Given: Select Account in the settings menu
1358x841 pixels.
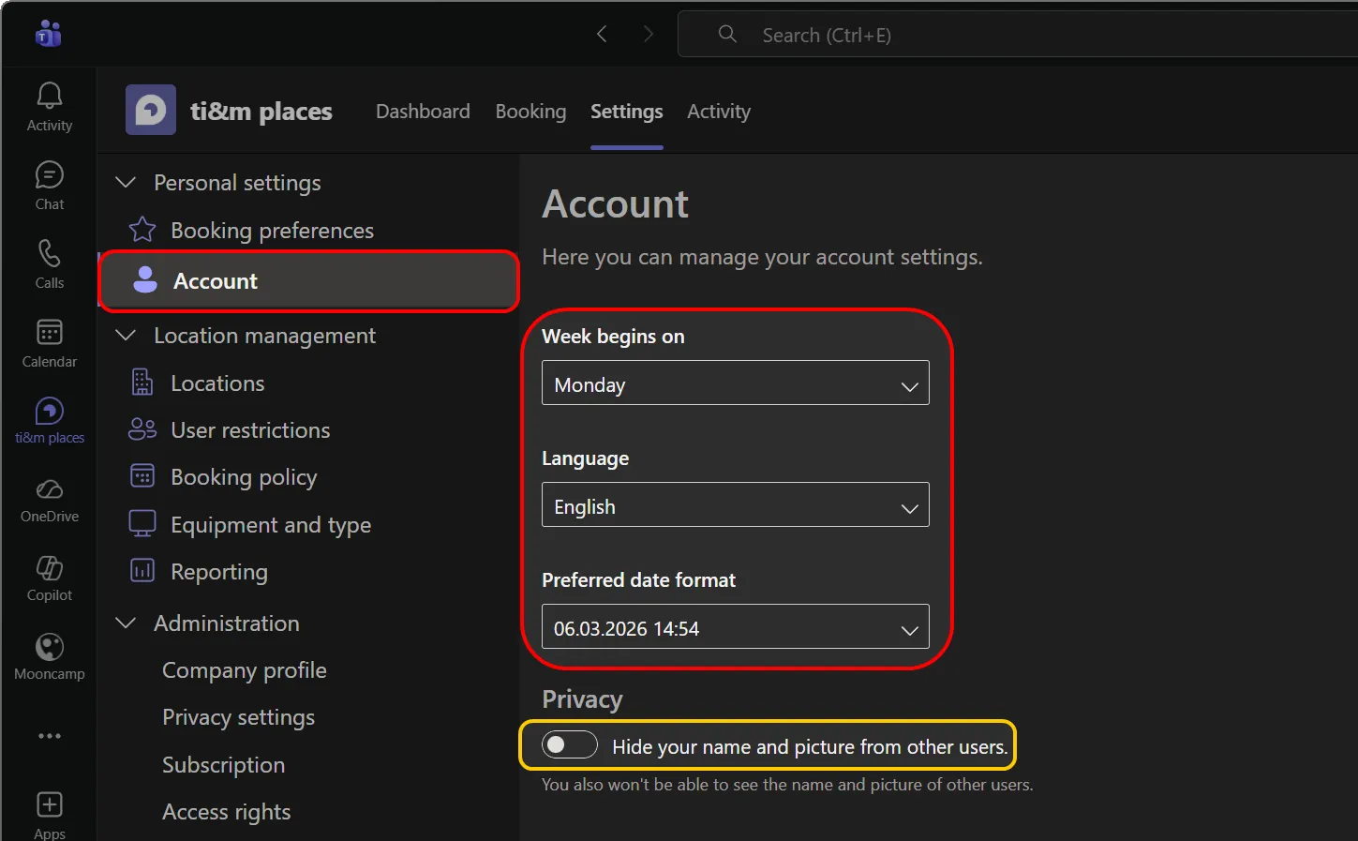Looking at the screenshot, I should (x=308, y=280).
